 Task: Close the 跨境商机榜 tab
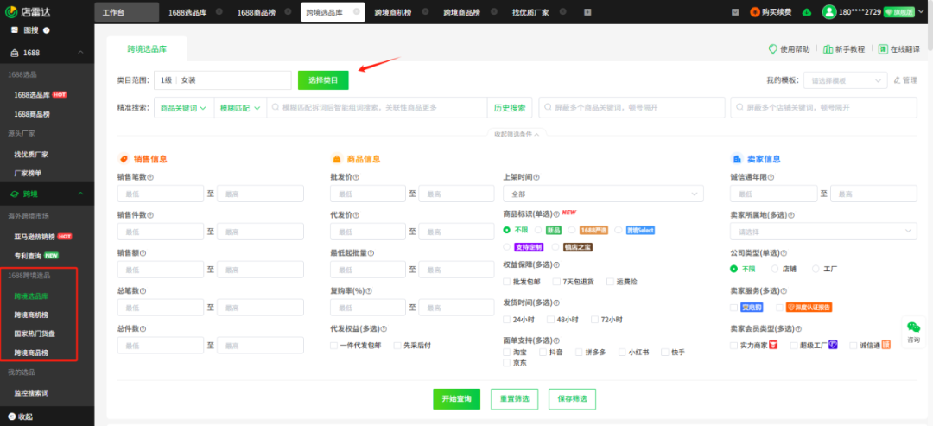(425, 12)
